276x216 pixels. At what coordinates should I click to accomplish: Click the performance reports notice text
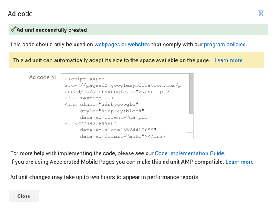(105, 177)
